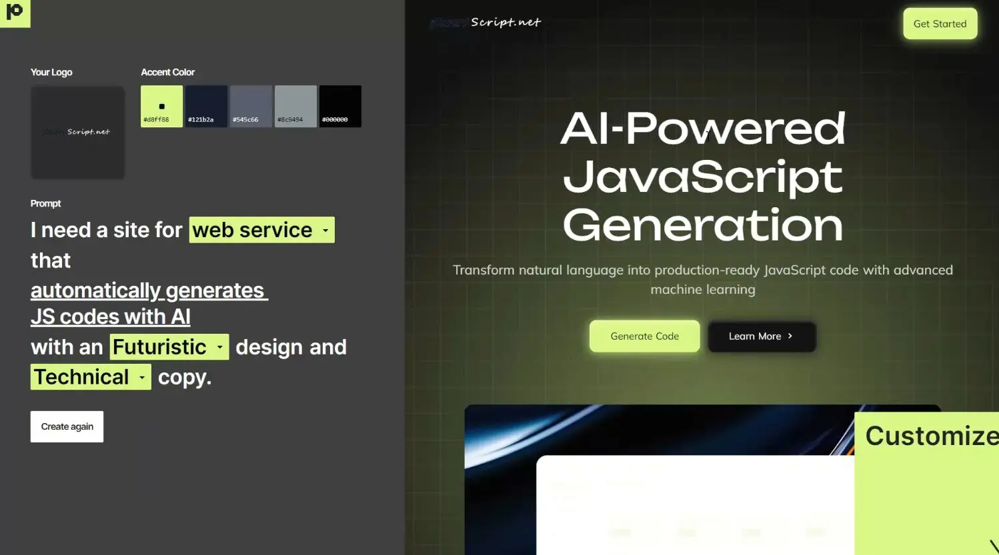Select the #8c9494 light gray accent swatch
Screen dimensions: 999x555
pyautogui.click(x=295, y=106)
